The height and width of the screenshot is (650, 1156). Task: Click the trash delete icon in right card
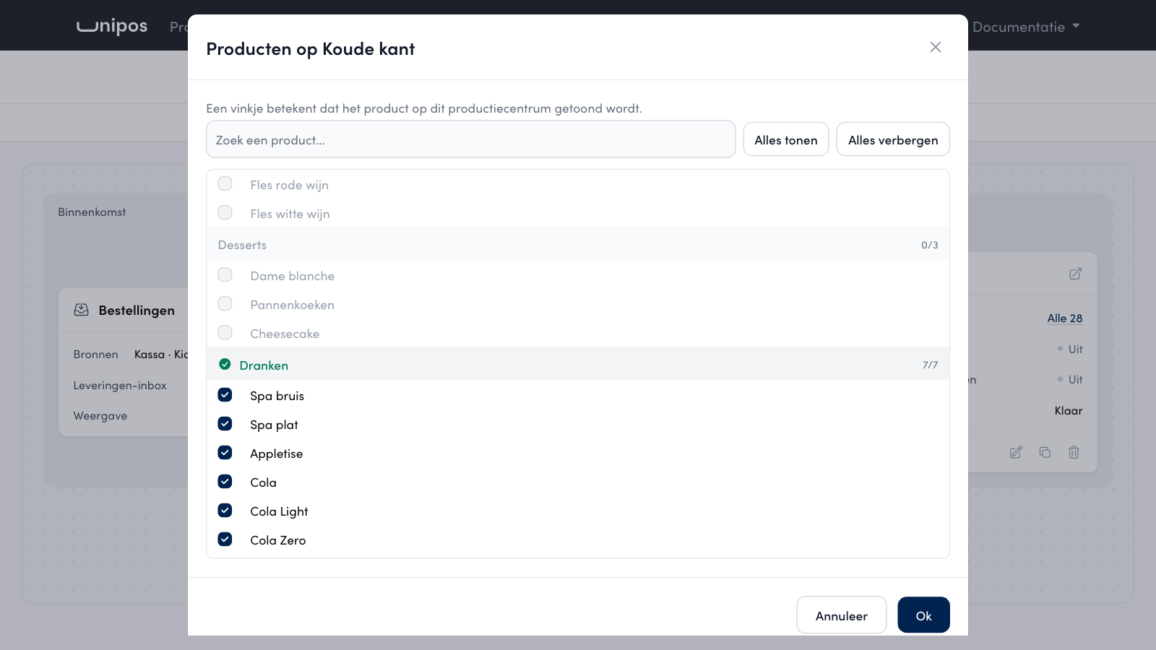click(x=1074, y=452)
